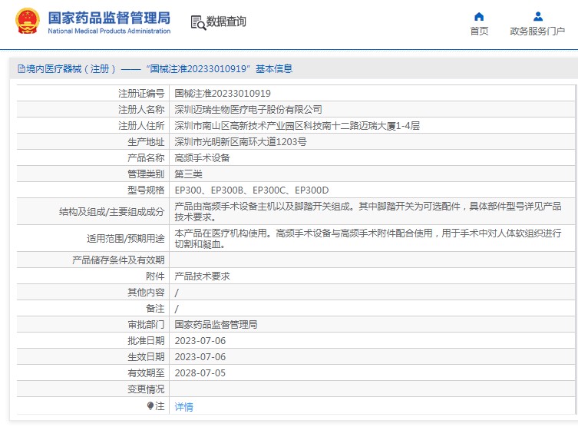Click the document icon before 境内医疗器械
Image resolution: width=578 pixels, height=427 pixels.
click(21, 69)
